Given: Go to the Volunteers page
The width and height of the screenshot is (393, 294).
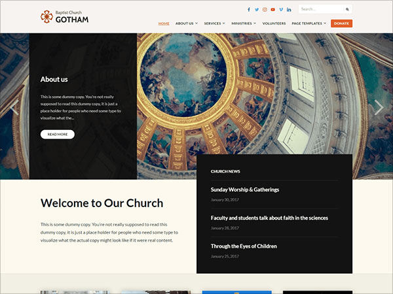Looking at the screenshot, I should point(274,24).
